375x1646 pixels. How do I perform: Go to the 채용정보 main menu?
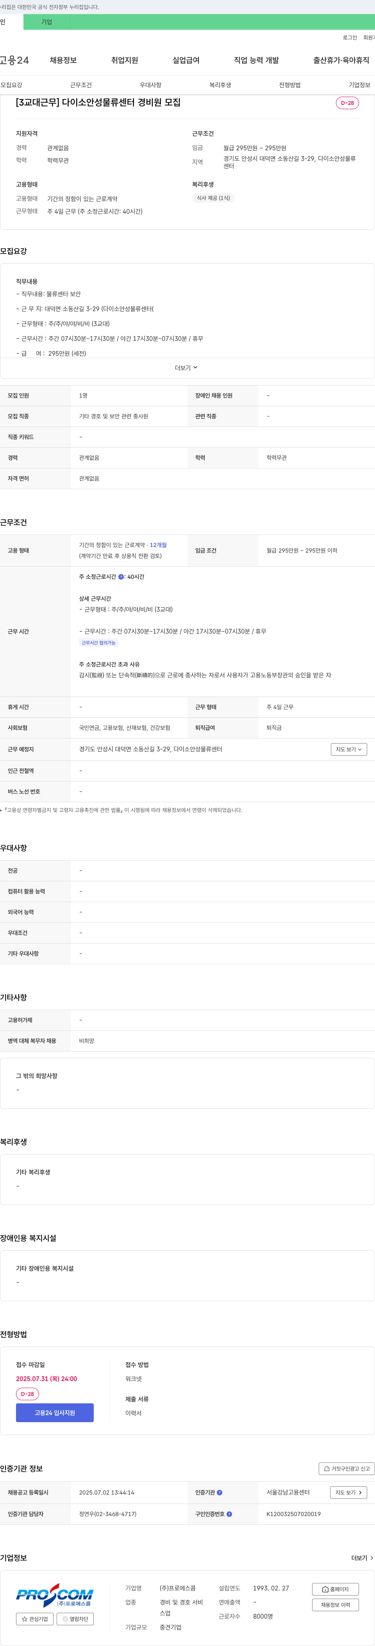[x=63, y=60]
